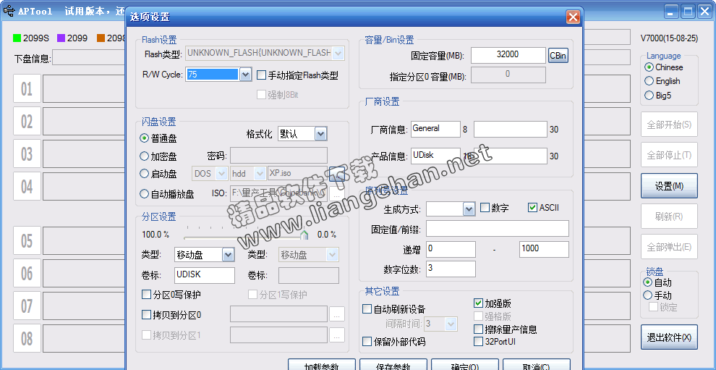Click the 递增 start field showing 0
This screenshot has width=716, height=370.
point(451,249)
